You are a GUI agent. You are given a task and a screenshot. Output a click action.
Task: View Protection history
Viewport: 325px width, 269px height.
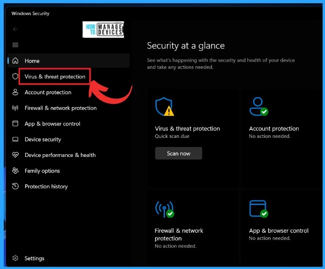[46, 186]
